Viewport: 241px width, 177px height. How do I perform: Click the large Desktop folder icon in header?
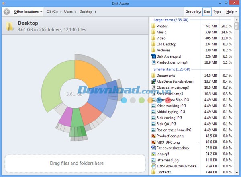[x=10, y=26]
